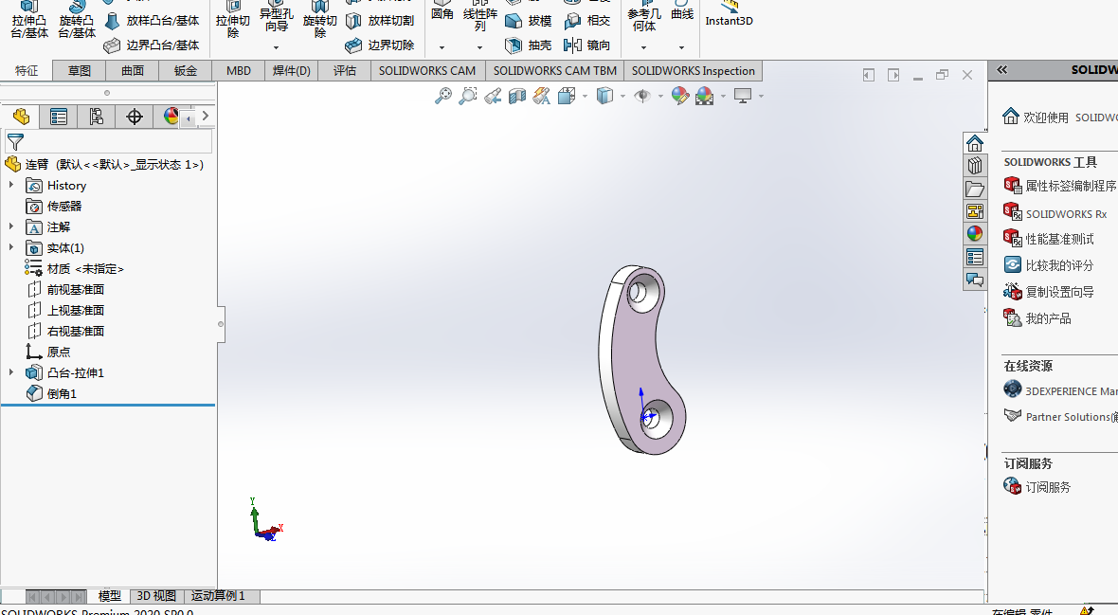Switch to DimXpertManager crosshair tab
1118x615 pixels.
[x=134, y=117]
